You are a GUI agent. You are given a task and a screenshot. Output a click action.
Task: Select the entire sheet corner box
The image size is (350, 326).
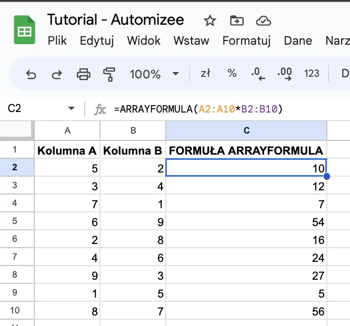click(16, 129)
